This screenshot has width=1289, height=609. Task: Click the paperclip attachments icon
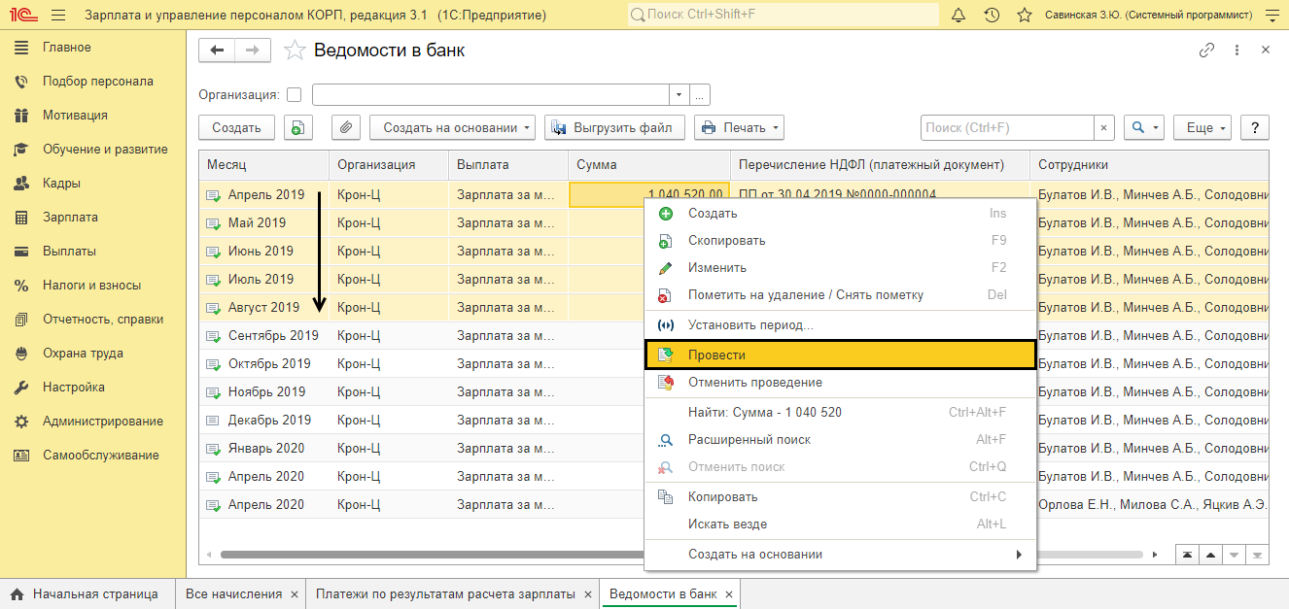click(x=346, y=127)
